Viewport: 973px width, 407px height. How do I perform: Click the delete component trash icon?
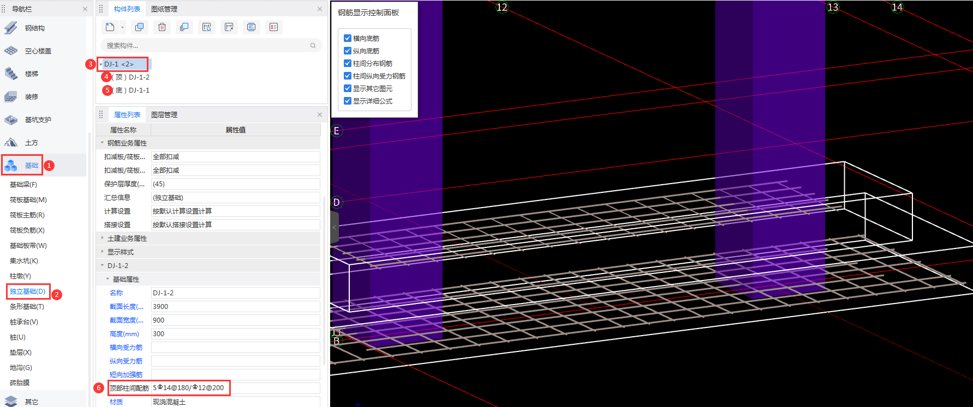point(162,27)
